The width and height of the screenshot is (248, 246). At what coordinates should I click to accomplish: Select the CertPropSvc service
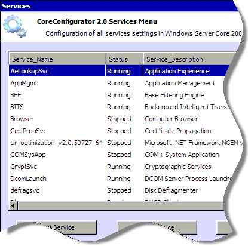tap(28, 131)
